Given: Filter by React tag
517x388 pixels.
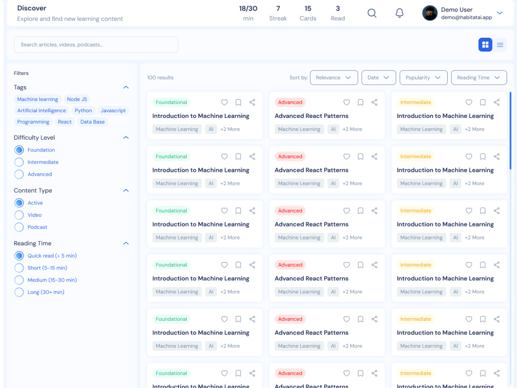Looking at the screenshot, I should pos(65,122).
